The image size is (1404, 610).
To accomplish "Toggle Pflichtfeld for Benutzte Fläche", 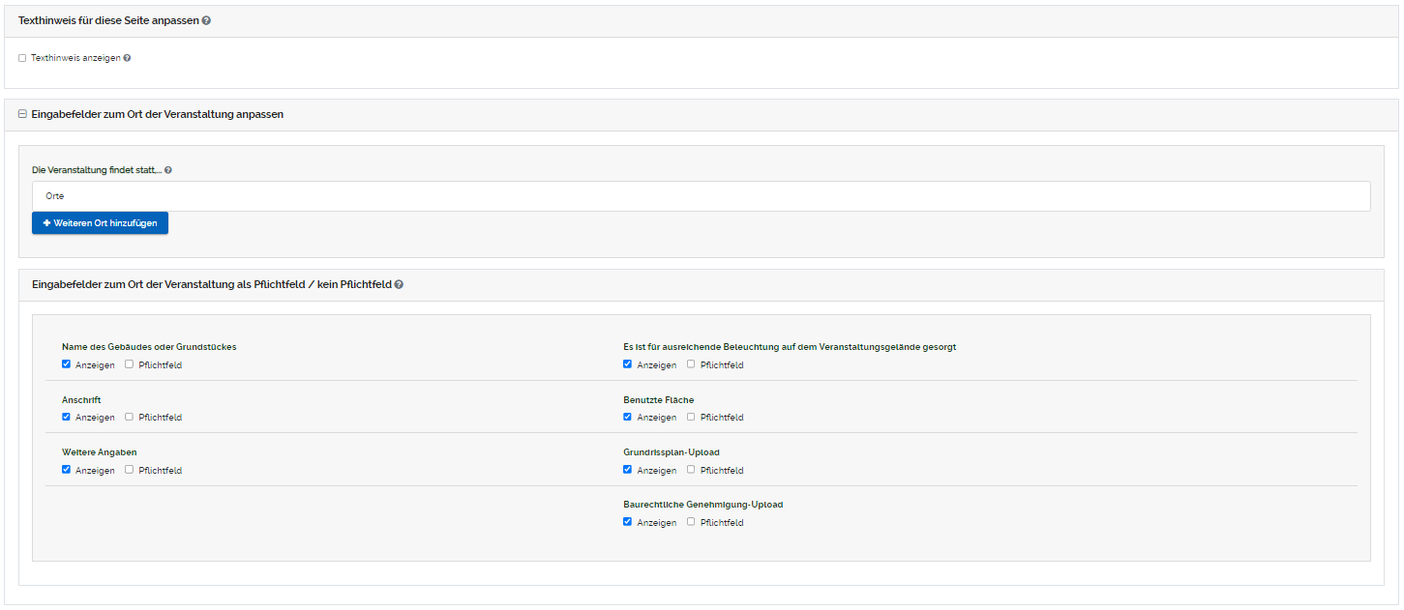I will (x=691, y=417).
